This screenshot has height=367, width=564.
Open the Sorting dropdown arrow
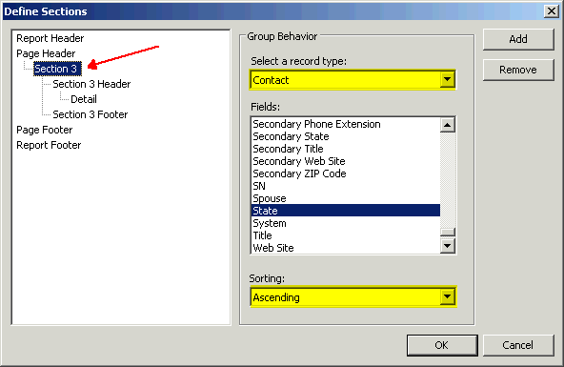click(x=447, y=296)
